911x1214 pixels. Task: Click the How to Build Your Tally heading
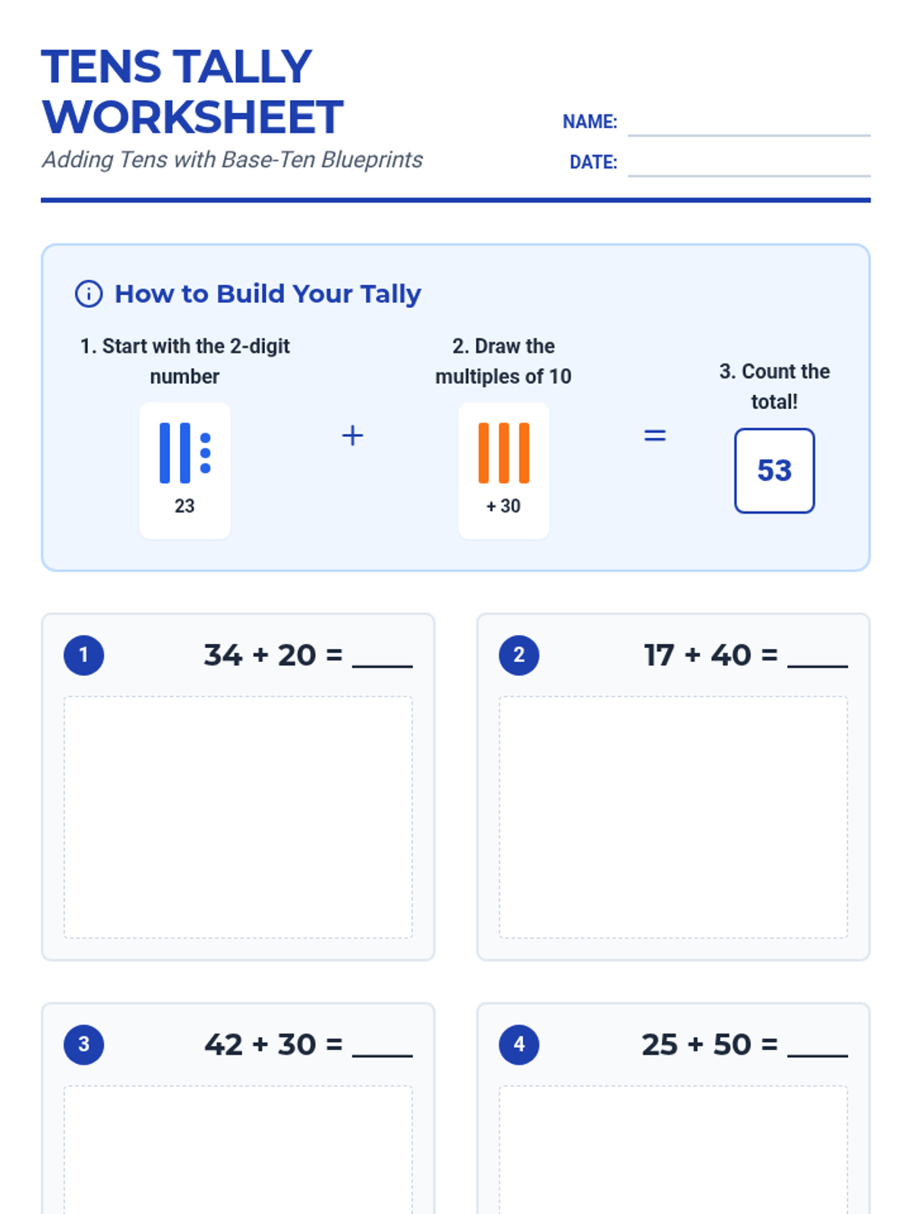click(268, 294)
